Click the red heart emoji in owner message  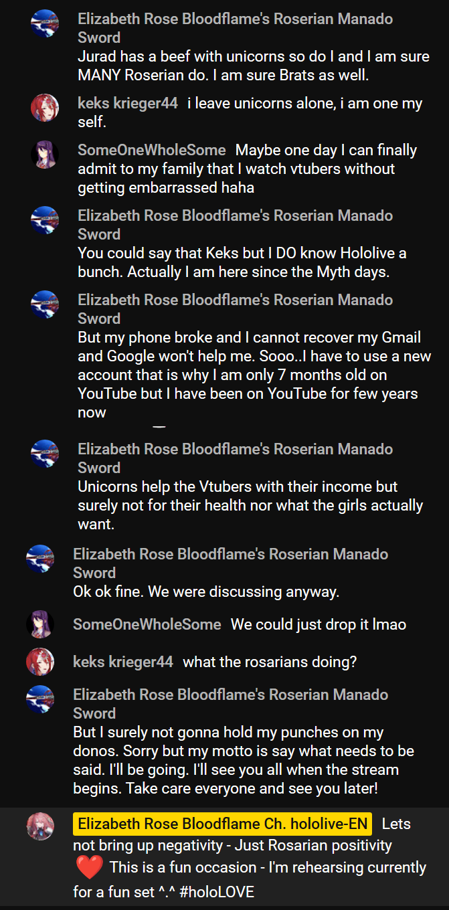pos(89,868)
